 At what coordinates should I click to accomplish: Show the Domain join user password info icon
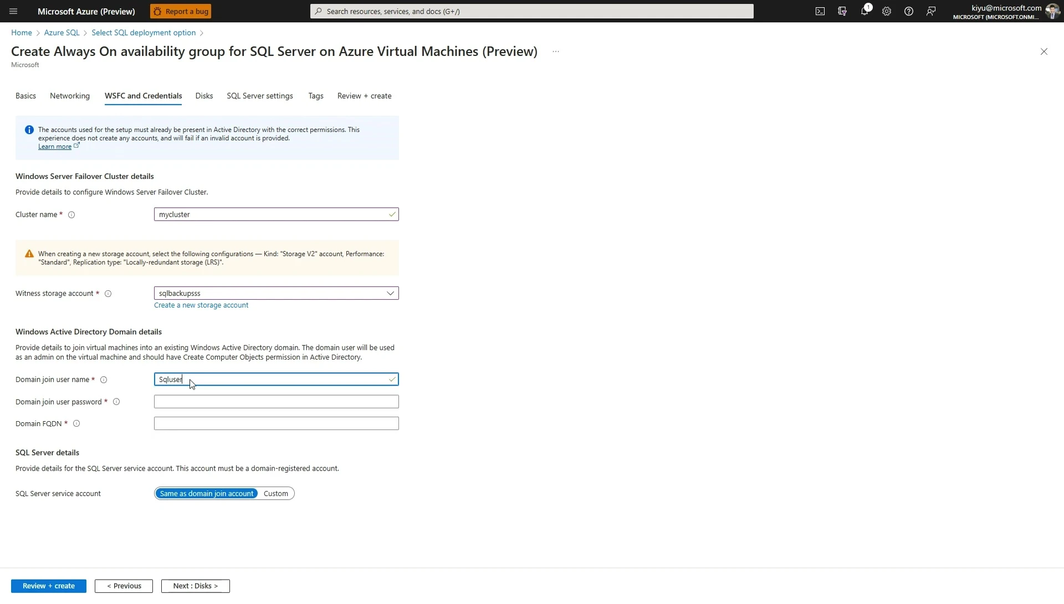(116, 402)
